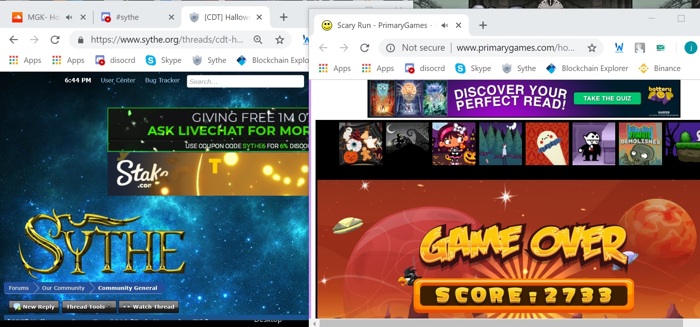Open the zoom magnifier in Sythe address bar
700x327 pixels.
[258, 40]
